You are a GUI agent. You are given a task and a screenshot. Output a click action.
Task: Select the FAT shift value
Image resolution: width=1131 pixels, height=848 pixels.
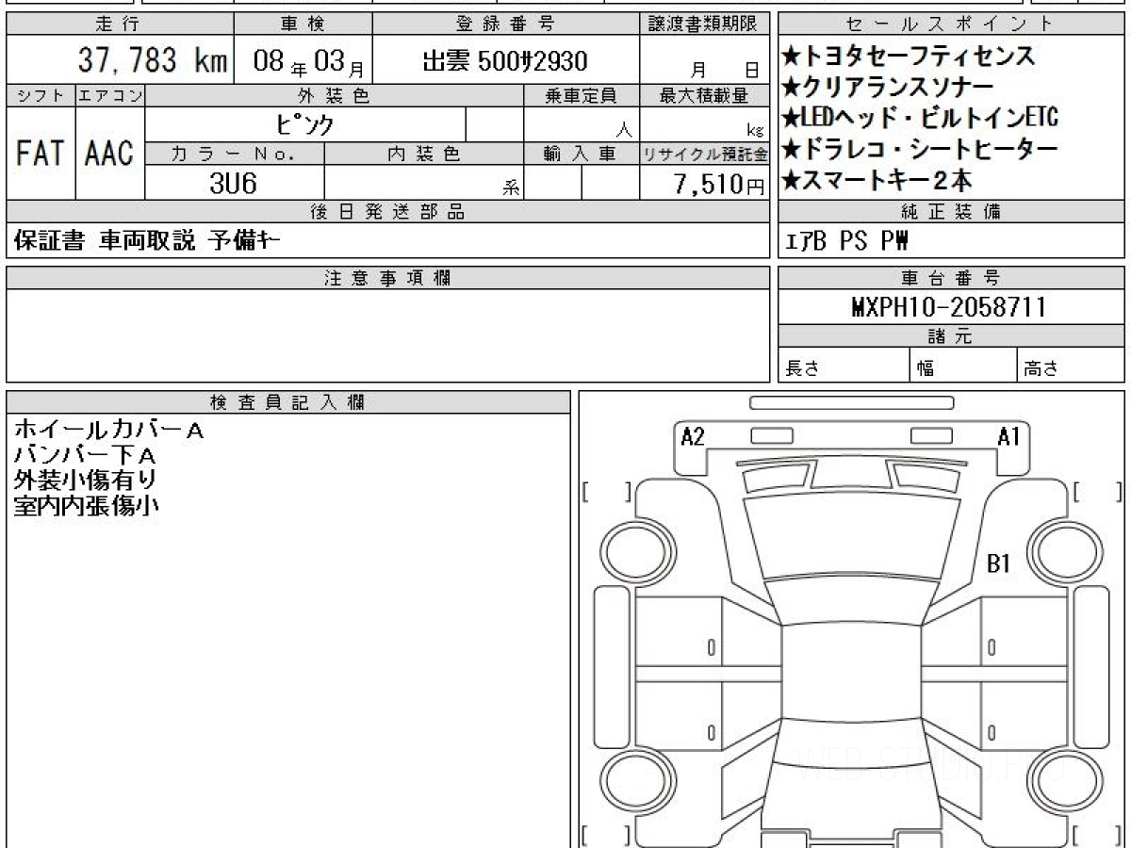(41, 153)
